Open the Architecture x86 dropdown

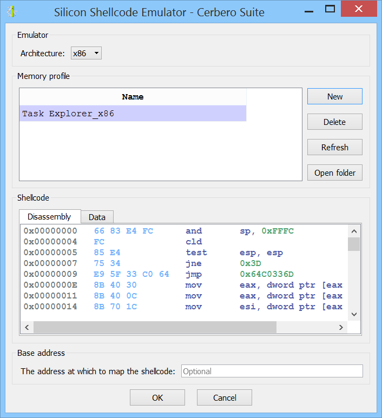point(86,54)
